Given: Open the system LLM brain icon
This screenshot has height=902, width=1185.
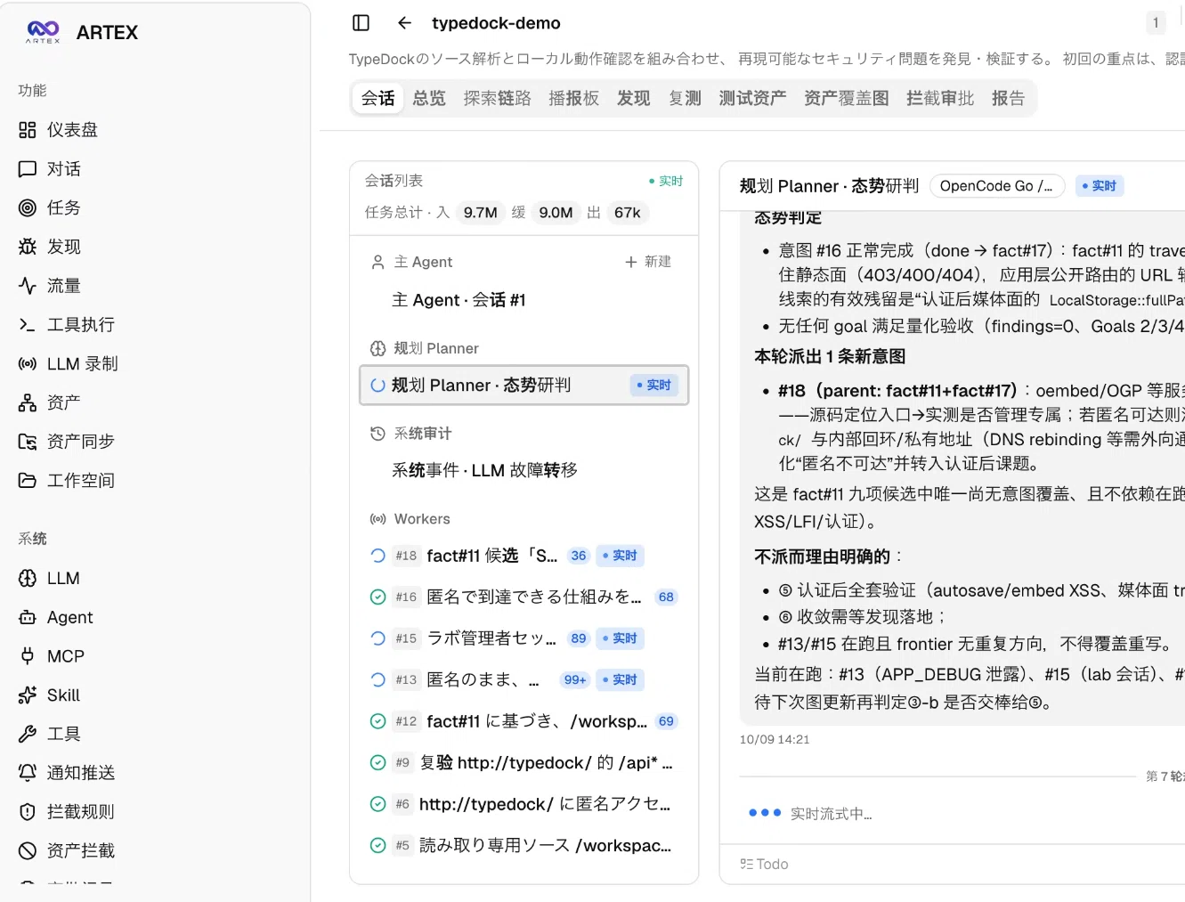Looking at the screenshot, I should coord(28,579).
